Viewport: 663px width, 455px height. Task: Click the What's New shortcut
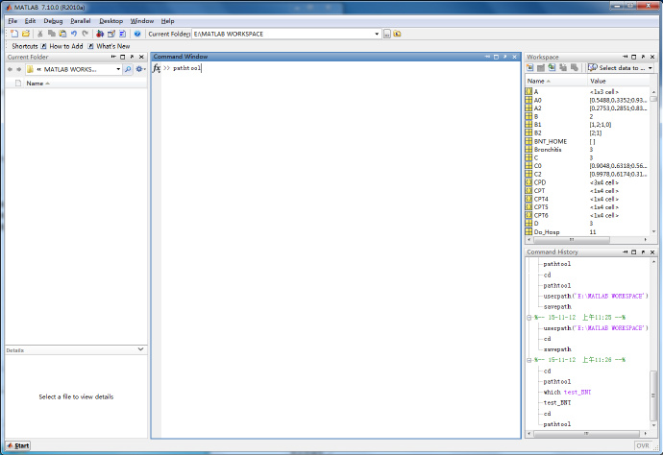pos(110,46)
